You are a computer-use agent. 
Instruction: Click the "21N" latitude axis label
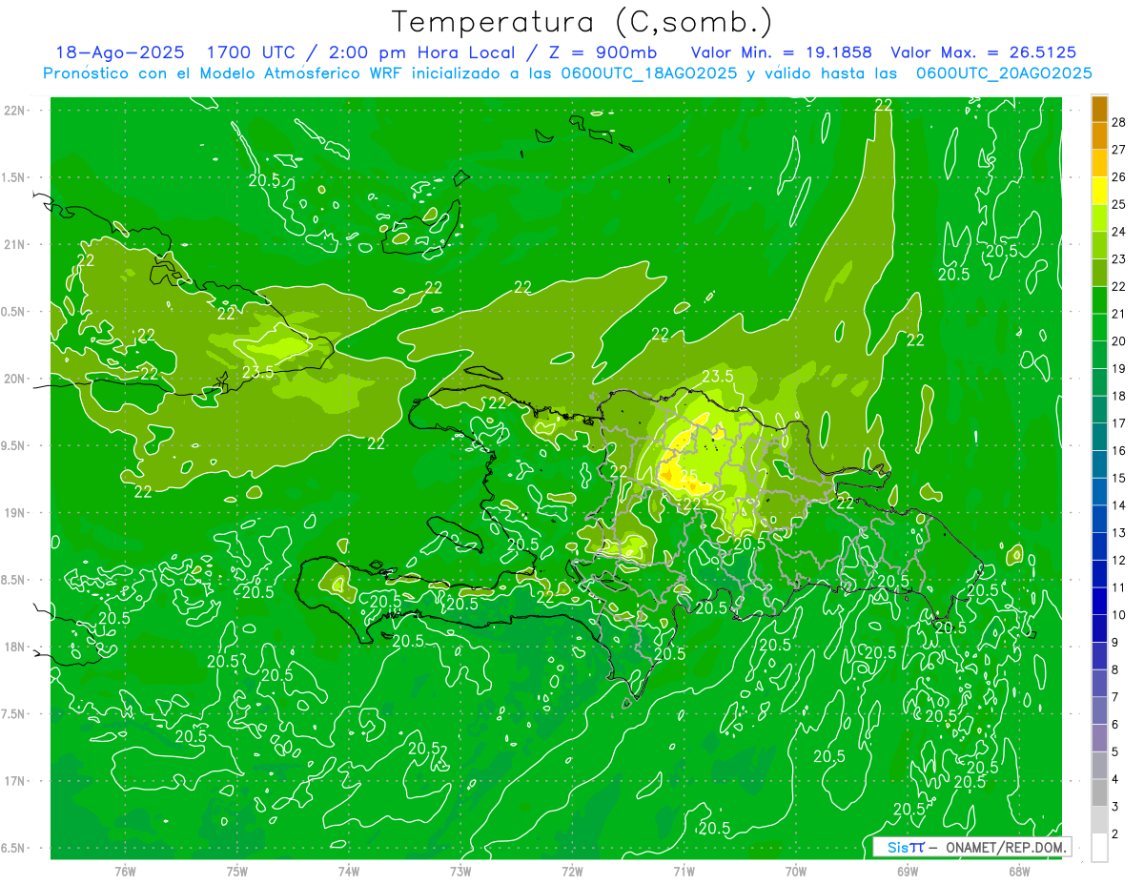[x=14, y=244]
